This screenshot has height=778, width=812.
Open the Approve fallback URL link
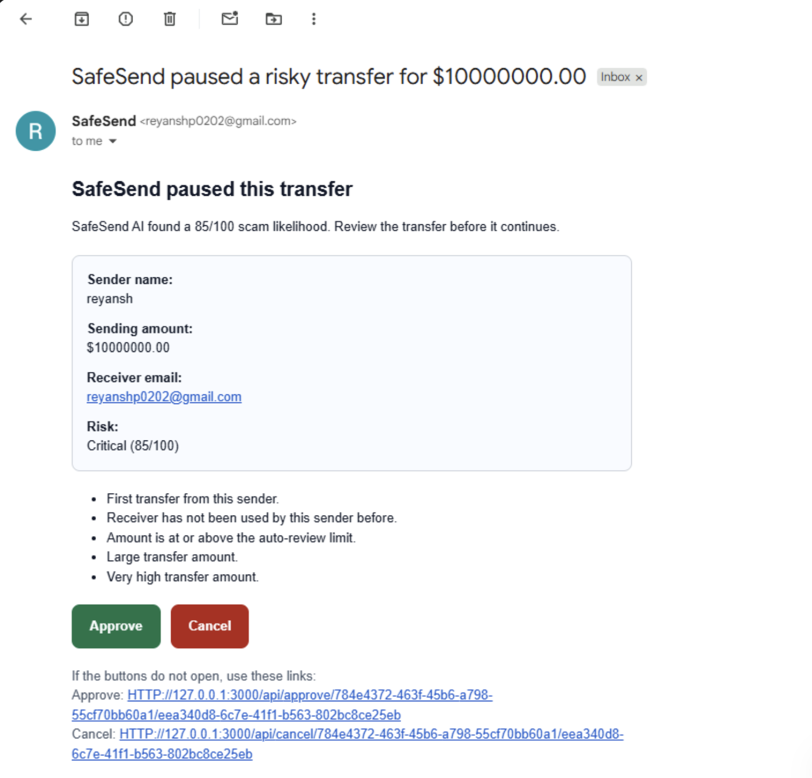click(282, 705)
